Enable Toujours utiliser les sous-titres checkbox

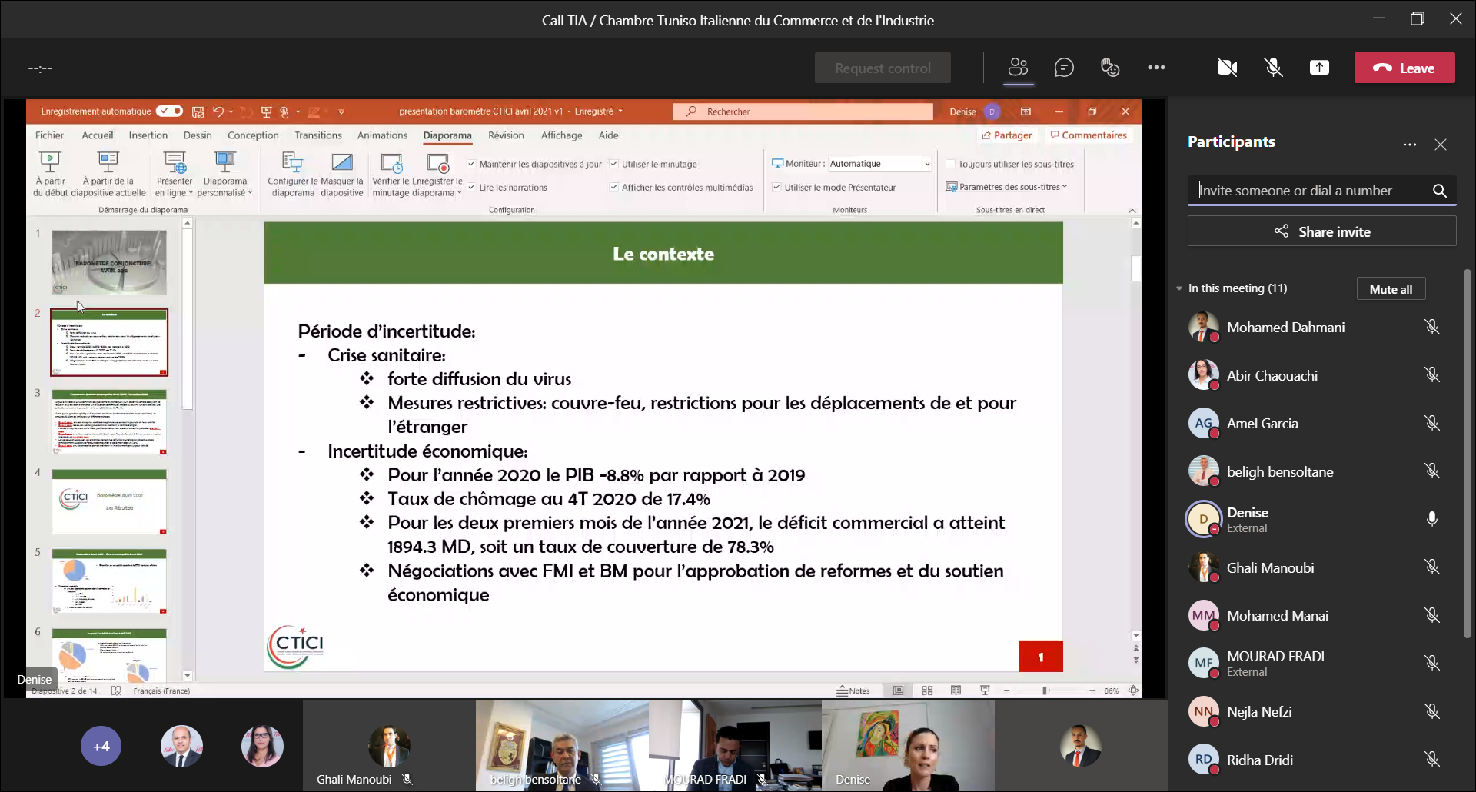(950, 165)
